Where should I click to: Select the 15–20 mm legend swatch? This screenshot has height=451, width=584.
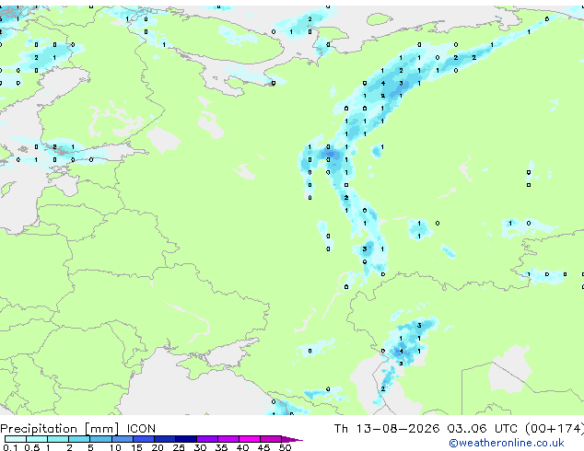(144, 439)
